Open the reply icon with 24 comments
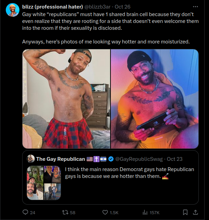This screenshot has width=209, height=220. coord(25,212)
